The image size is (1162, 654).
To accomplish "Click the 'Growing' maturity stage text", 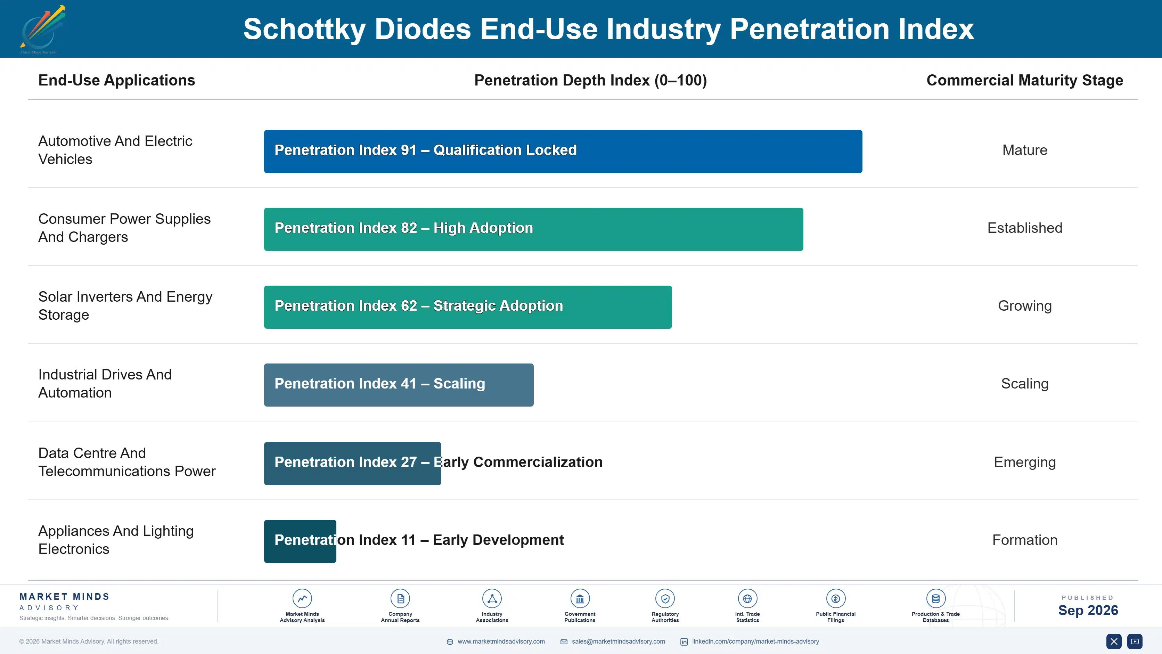I will coord(1025,306).
